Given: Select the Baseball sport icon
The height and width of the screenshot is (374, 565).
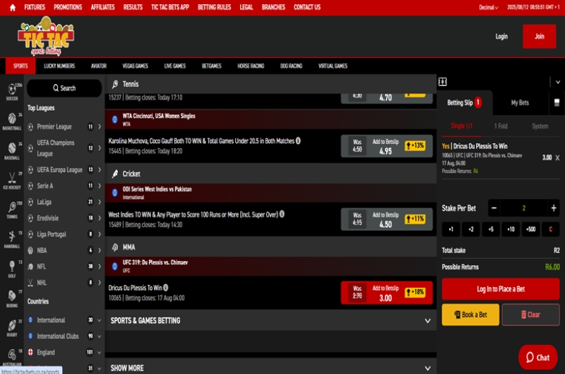Looking at the screenshot, I should point(12,151).
